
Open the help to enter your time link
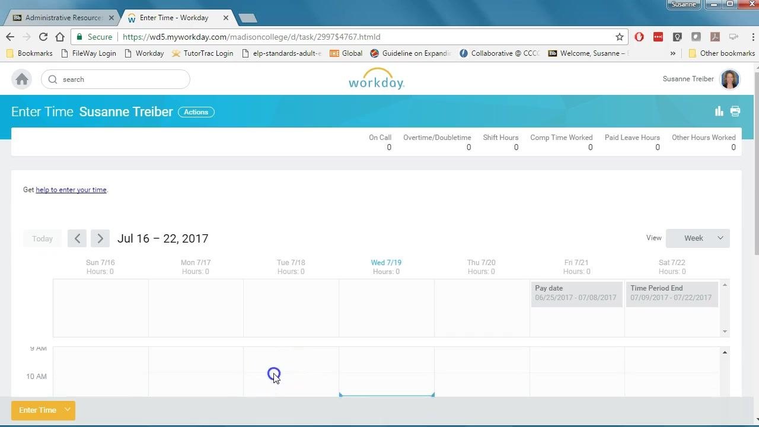[x=71, y=190]
